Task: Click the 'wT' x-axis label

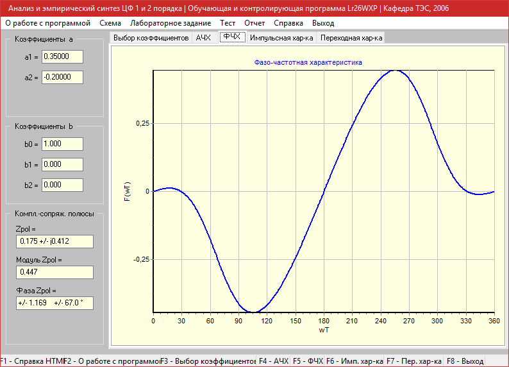Action: click(x=324, y=330)
